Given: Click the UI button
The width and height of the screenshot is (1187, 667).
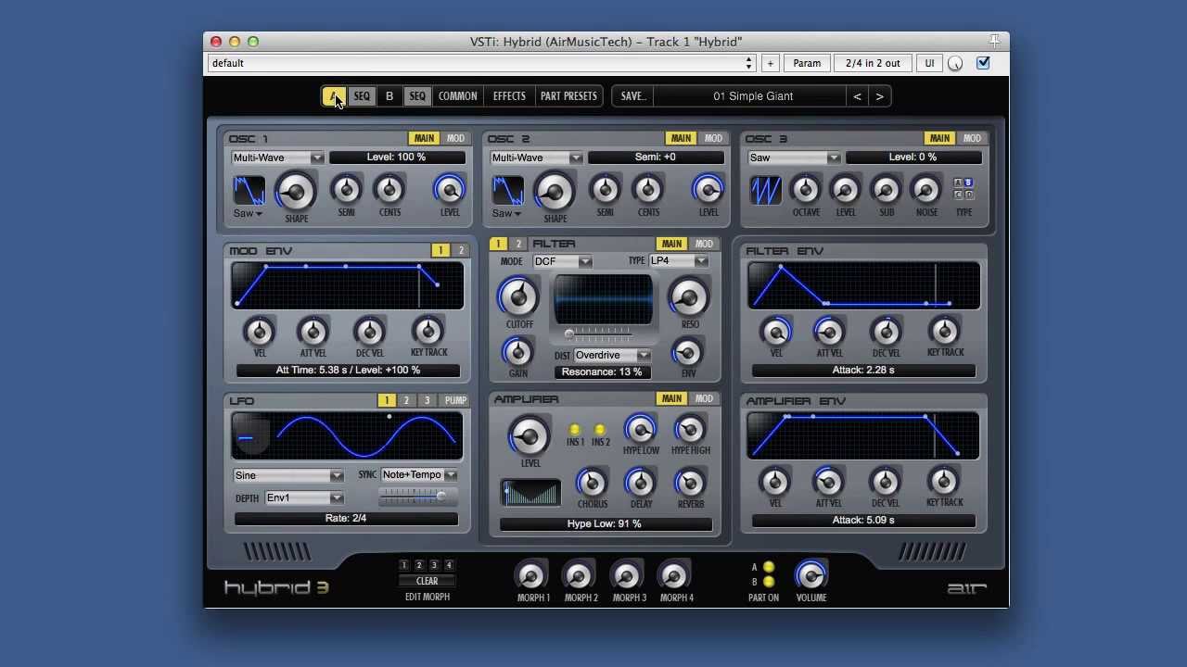Looking at the screenshot, I should (929, 63).
